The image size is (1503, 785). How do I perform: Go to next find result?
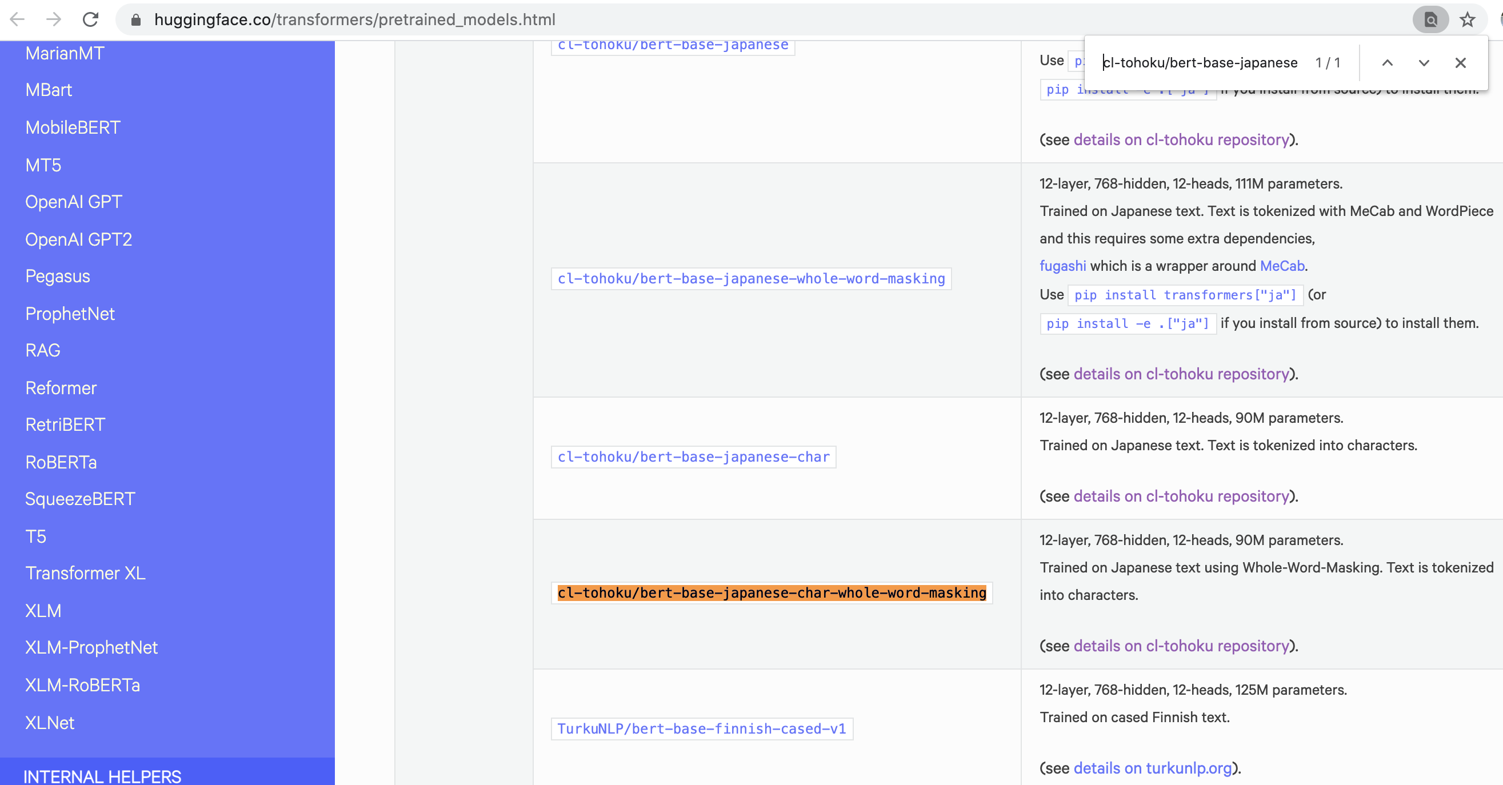point(1424,63)
